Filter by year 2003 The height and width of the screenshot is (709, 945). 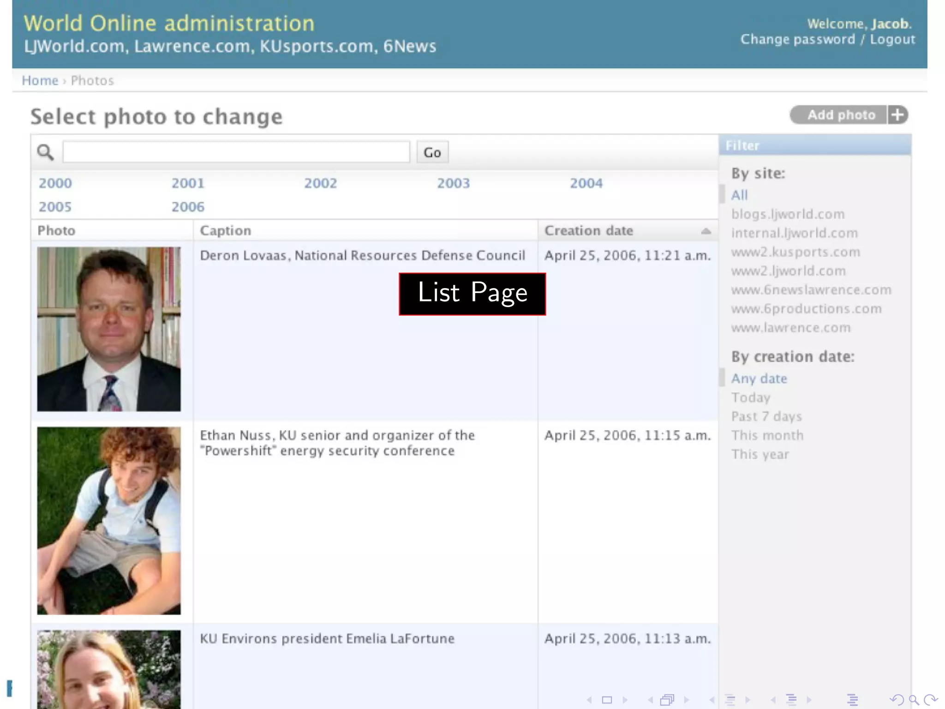[453, 183]
